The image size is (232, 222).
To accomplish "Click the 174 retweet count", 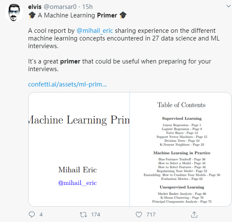I will click(96, 215).
